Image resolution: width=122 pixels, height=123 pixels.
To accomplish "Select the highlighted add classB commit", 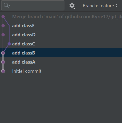I will point(61,53).
